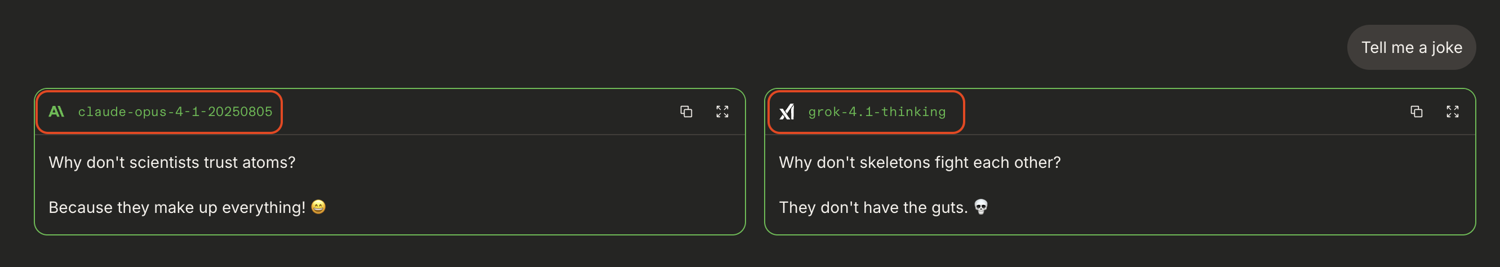Click the xAI Grok logo icon
This screenshot has width=1500, height=267.
point(787,111)
